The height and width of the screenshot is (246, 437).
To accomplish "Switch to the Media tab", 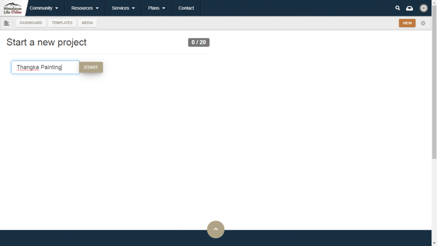I will point(87,23).
